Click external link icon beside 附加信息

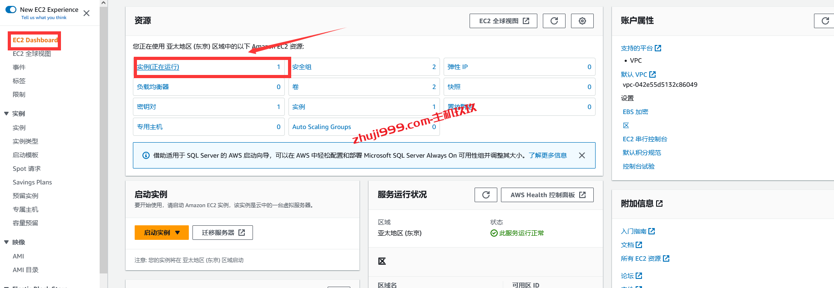point(659,204)
